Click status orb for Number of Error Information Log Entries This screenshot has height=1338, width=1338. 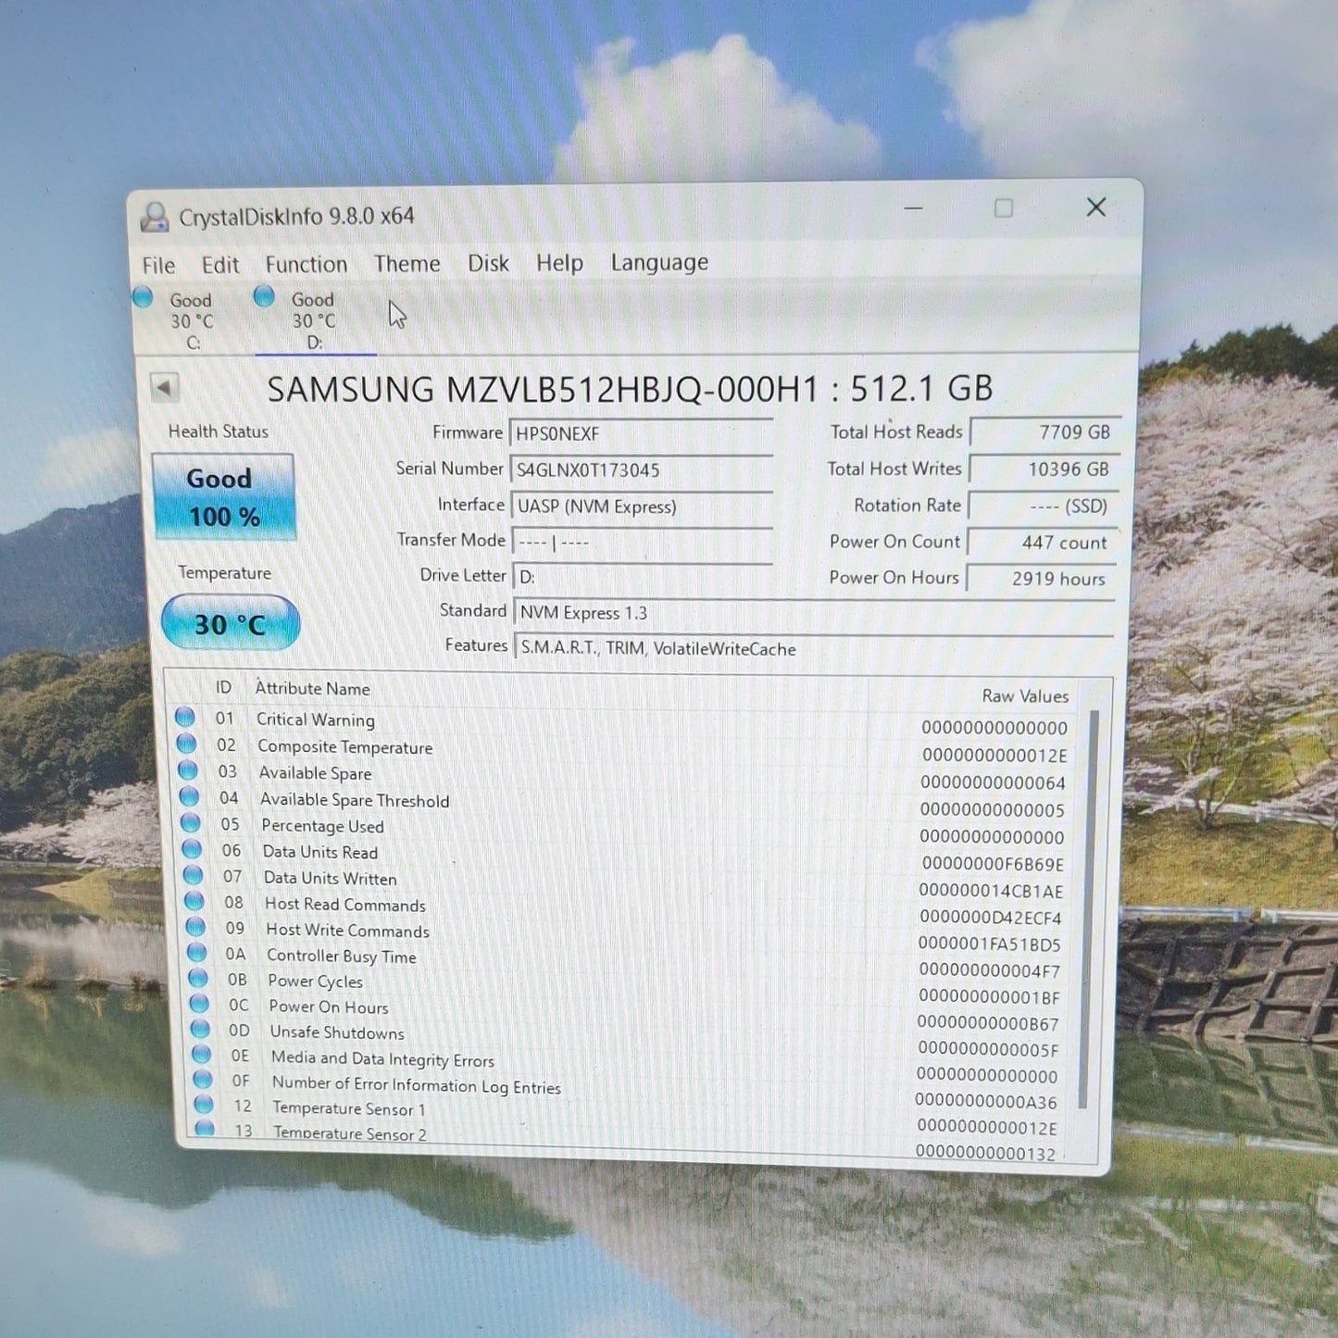click(203, 1080)
